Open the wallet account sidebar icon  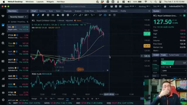(3, 61)
